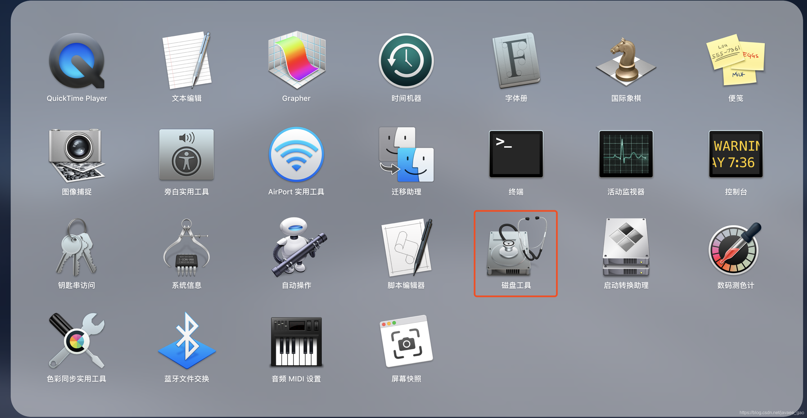Image resolution: width=807 pixels, height=418 pixels.
Task: Launch AirPort 实用工具
Action: [x=296, y=154]
